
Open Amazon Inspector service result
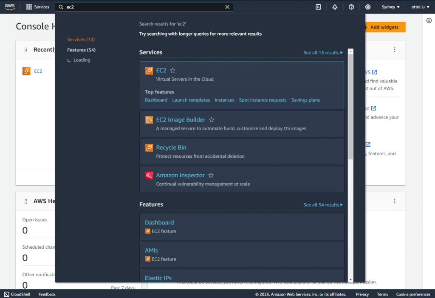[180, 175]
